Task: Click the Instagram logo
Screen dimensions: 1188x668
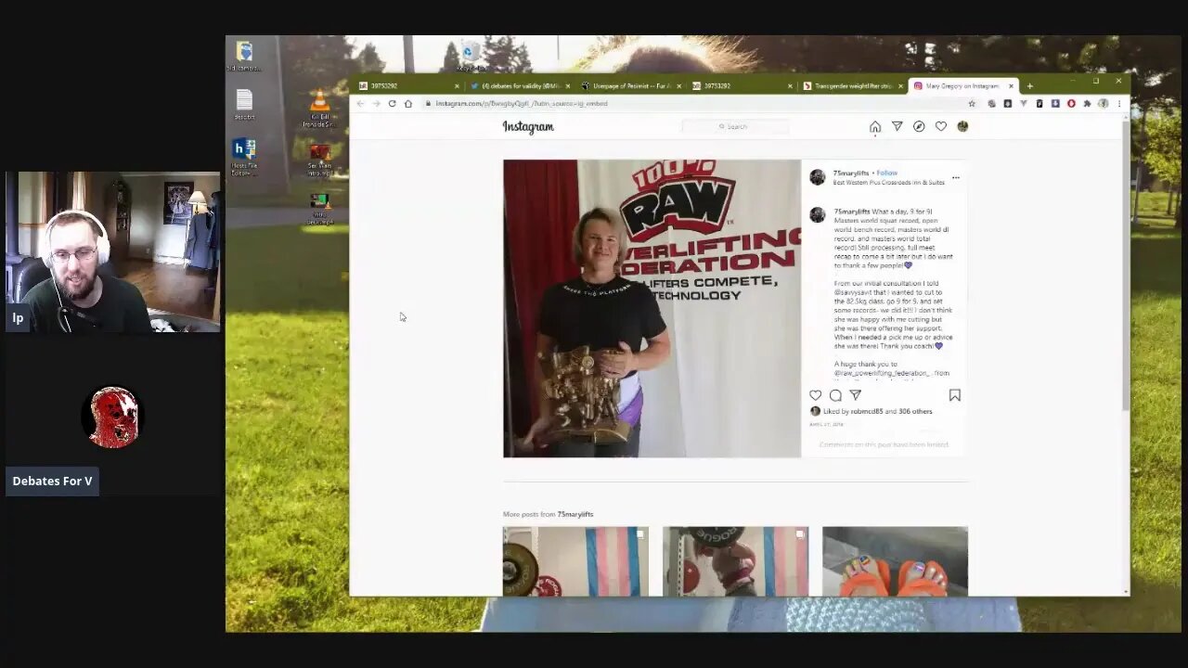Action: click(528, 127)
